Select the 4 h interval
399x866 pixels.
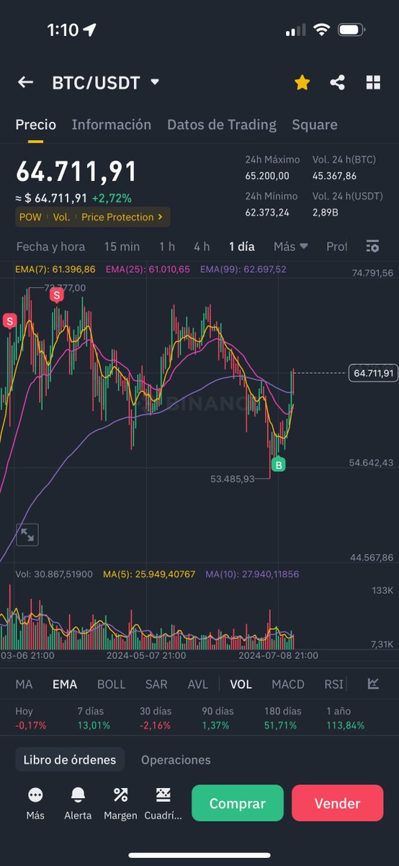coord(202,247)
